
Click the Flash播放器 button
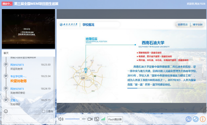click(x=115, y=119)
